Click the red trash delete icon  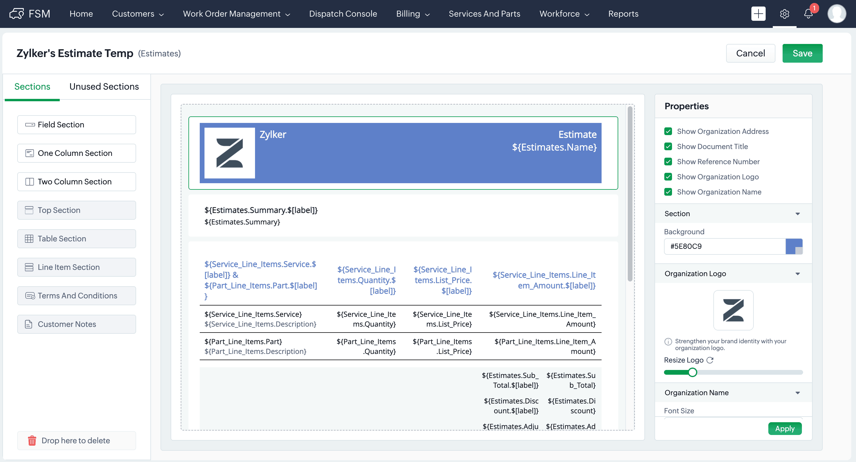[x=32, y=440]
